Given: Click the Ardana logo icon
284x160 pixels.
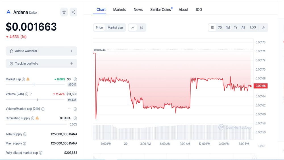Looking at the screenshot, I should coord(8,12).
